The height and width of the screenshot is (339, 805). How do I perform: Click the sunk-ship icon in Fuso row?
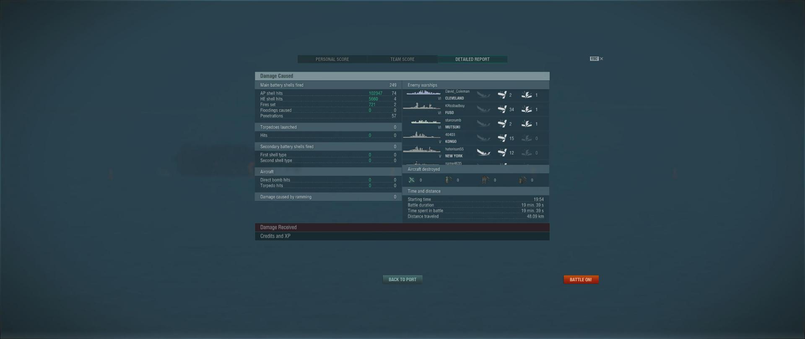click(x=483, y=109)
